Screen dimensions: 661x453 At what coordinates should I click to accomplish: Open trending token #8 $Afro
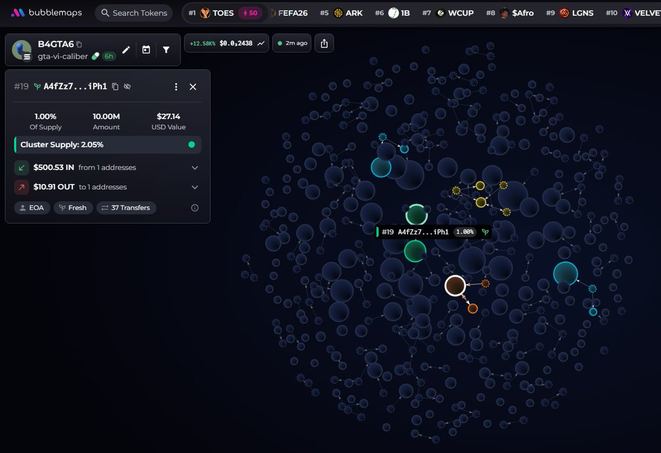pos(510,13)
